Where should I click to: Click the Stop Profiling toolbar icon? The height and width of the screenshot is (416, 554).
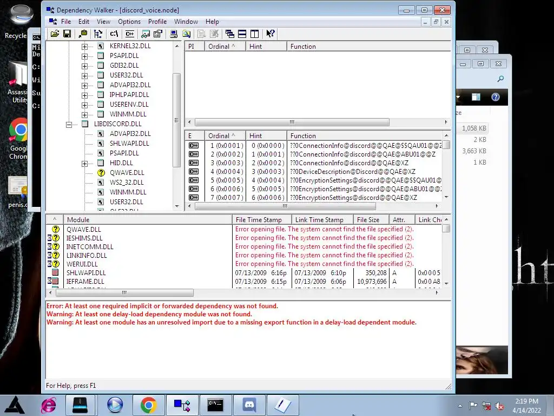pos(214,34)
